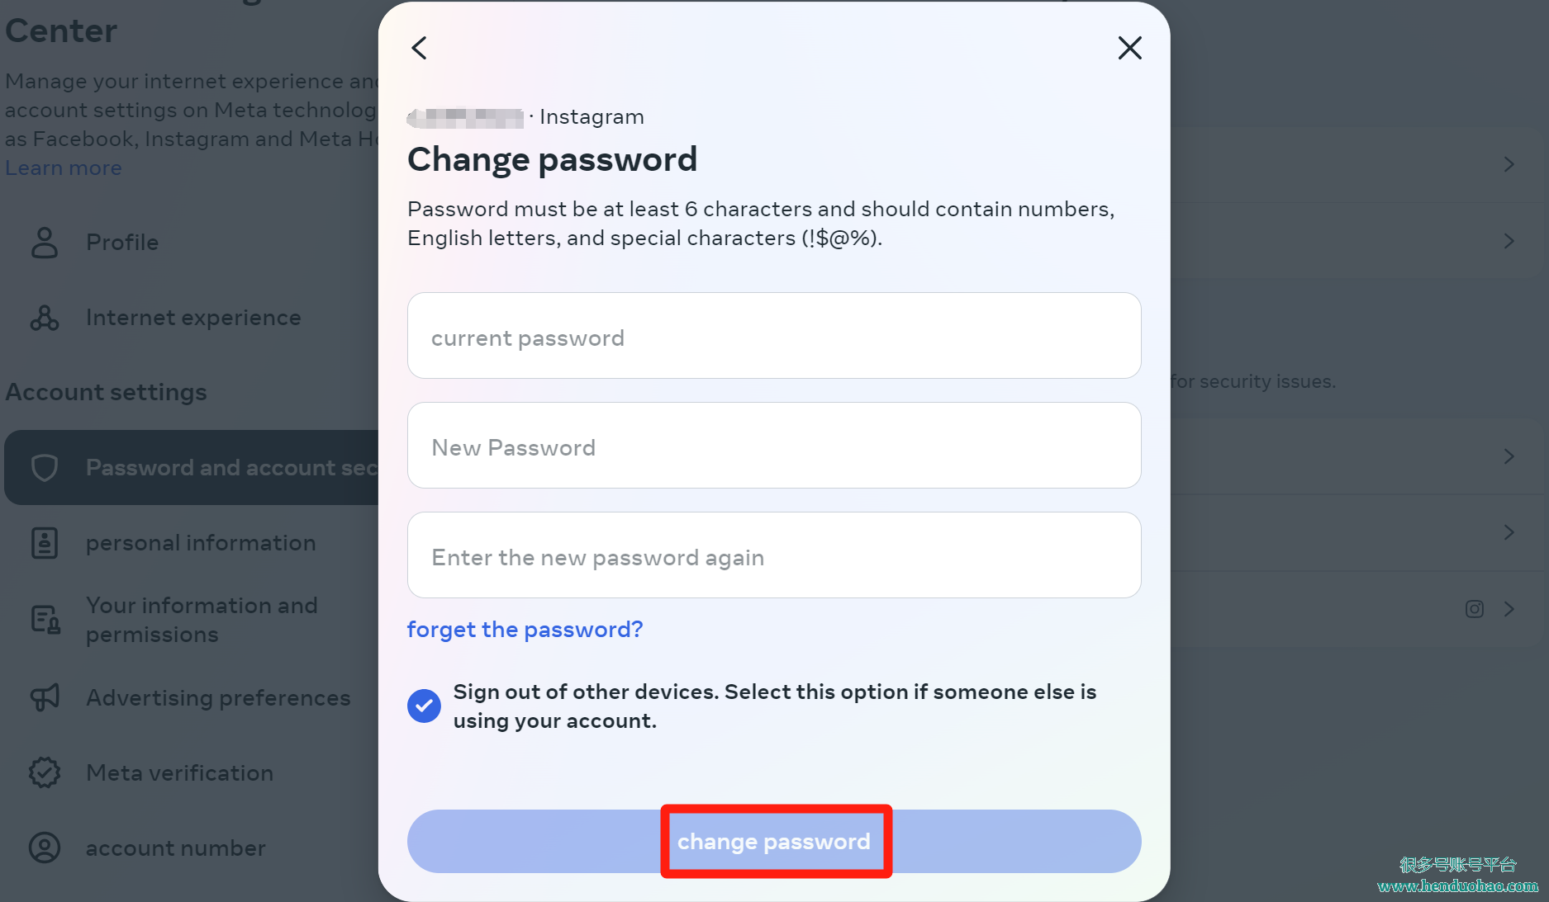Click the Internet experience icon
Image resolution: width=1549 pixels, height=902 pixels.
pos(45,318)
